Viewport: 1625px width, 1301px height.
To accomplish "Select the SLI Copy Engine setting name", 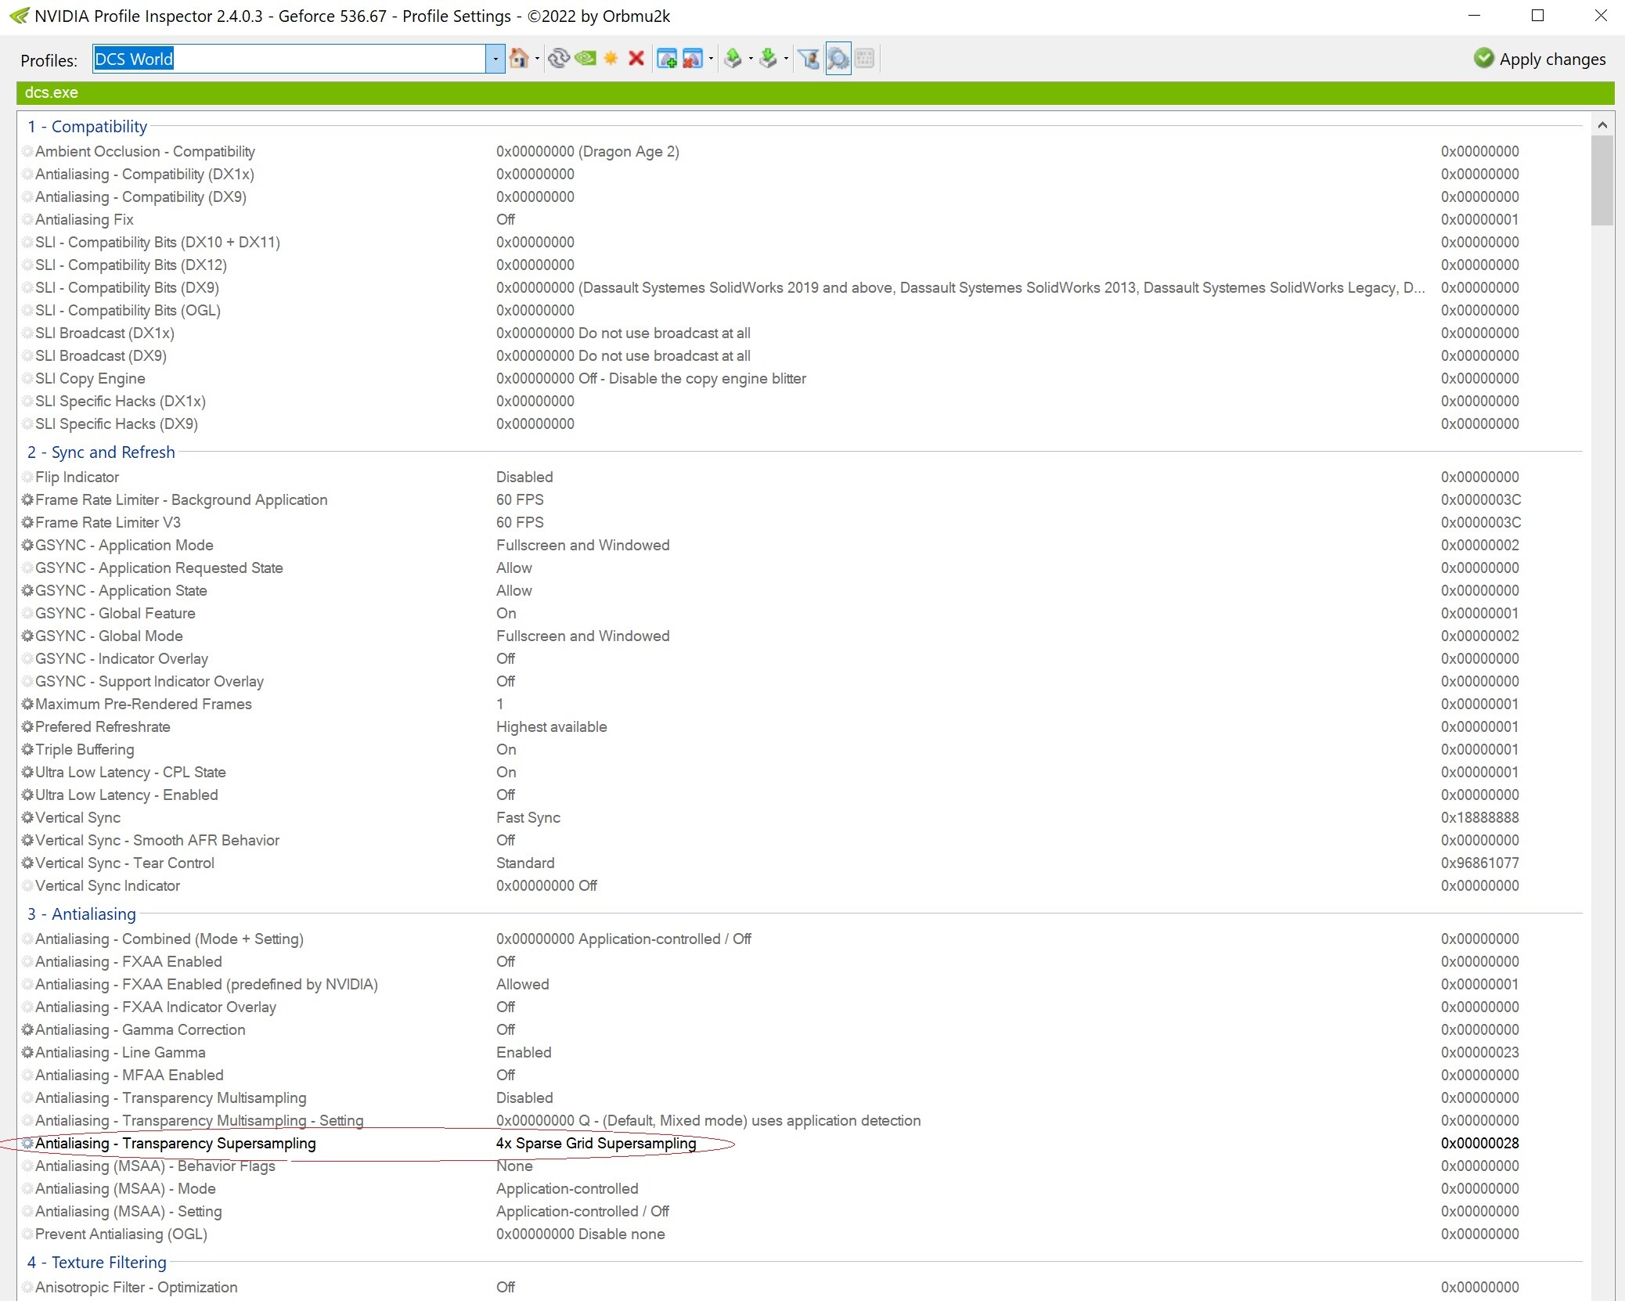I will tap(90, 378).
